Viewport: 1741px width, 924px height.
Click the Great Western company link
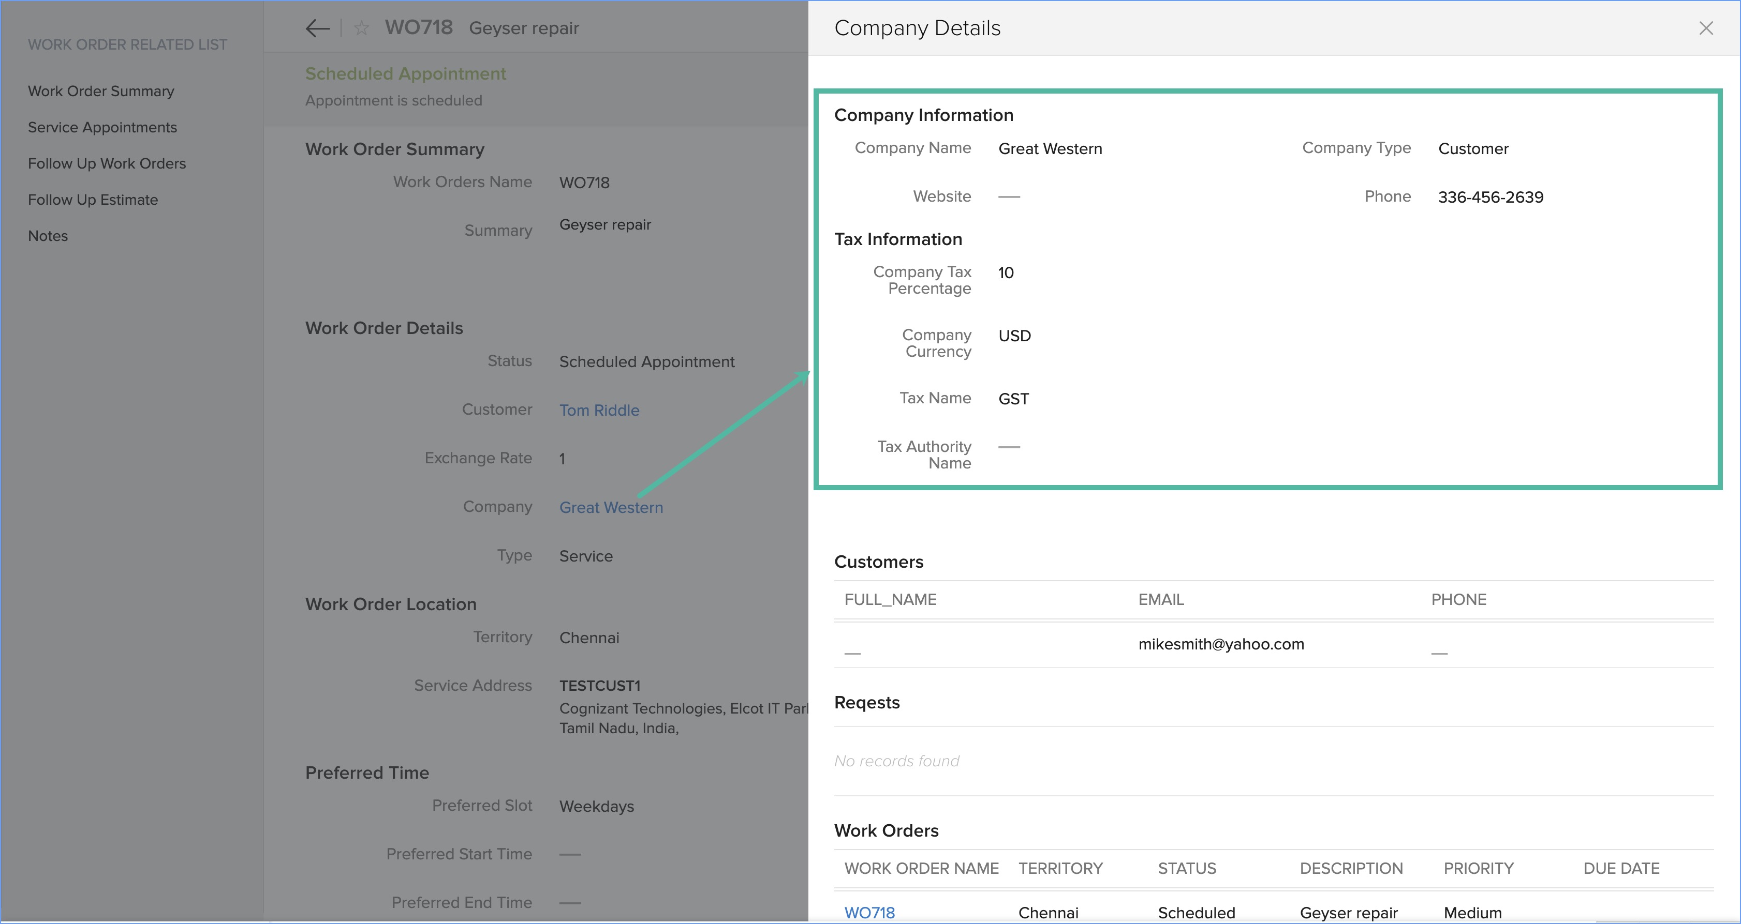[611, 507]
